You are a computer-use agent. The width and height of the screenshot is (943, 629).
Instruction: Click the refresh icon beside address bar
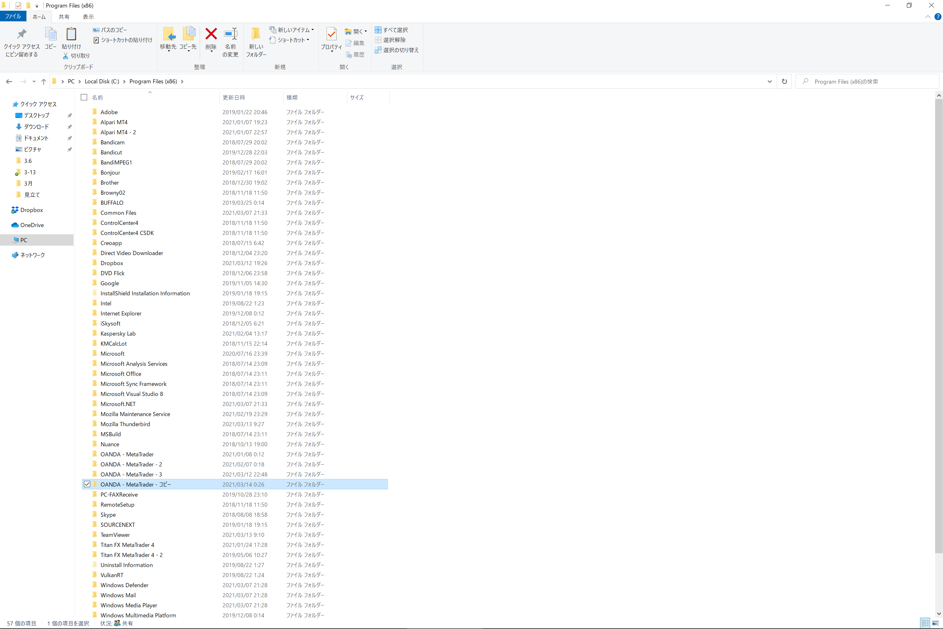tap(784, 81)
